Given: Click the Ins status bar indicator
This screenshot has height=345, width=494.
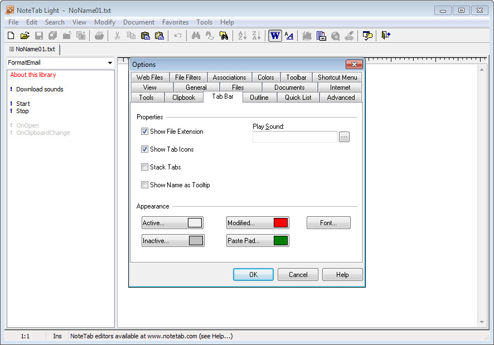Looking at the screenshot, I should pyautogui.click(x=57, y=336).
